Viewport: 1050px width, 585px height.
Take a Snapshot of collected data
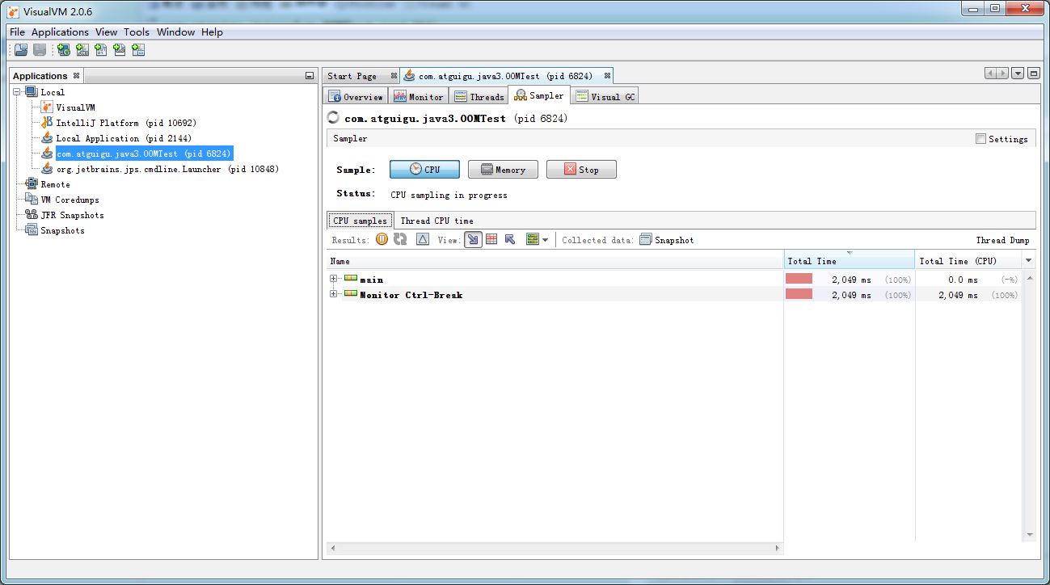(667, 240)
